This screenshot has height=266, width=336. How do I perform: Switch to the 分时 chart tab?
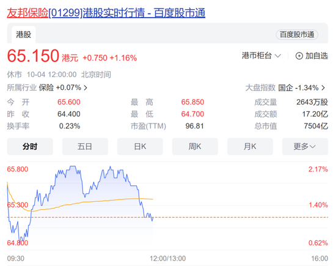coord(30,147)
